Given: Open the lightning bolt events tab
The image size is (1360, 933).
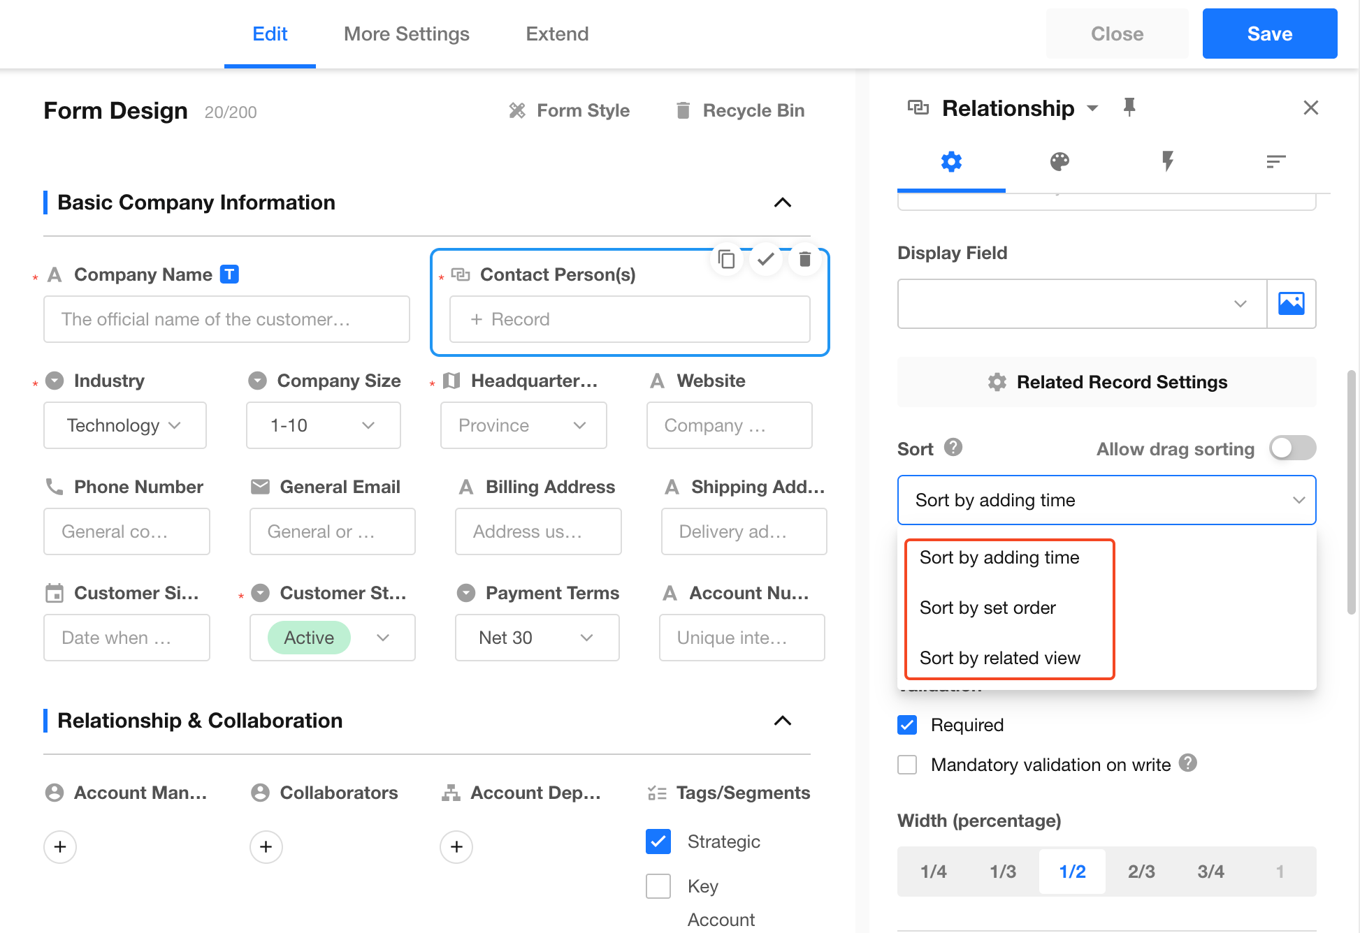Looking at the screenshot, I should (1167, 162).
